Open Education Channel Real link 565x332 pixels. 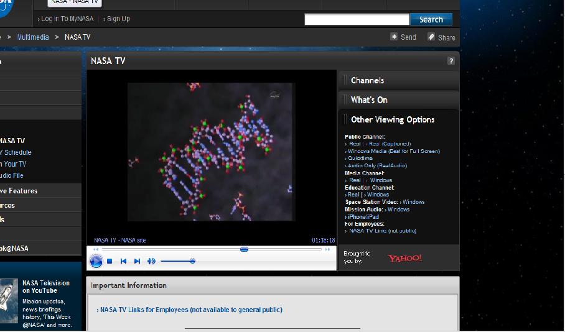pyautogui.click(x=353, y=195)
